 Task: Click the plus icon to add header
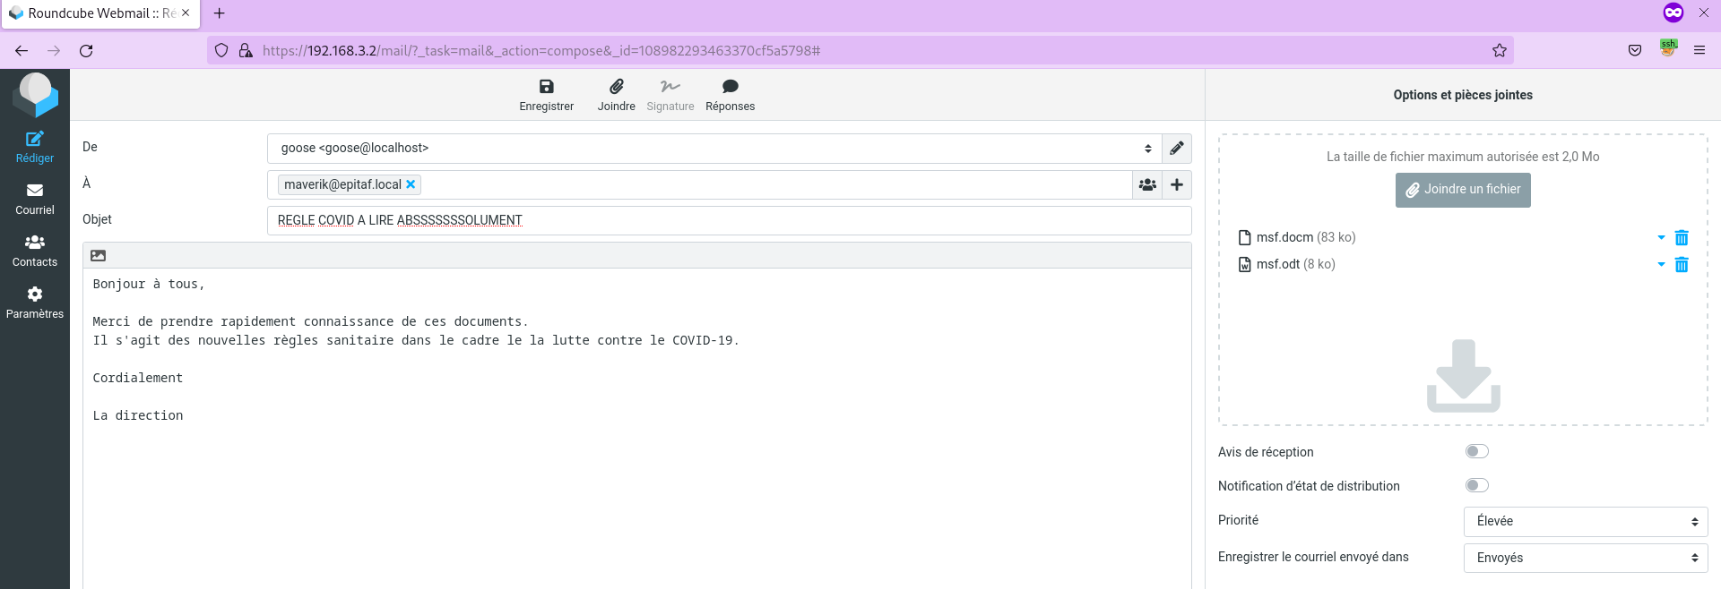click(x=1177, y=185)
